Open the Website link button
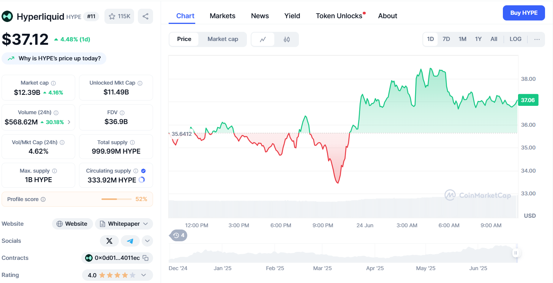Screen dimensions: 553x283 [72, 224]
